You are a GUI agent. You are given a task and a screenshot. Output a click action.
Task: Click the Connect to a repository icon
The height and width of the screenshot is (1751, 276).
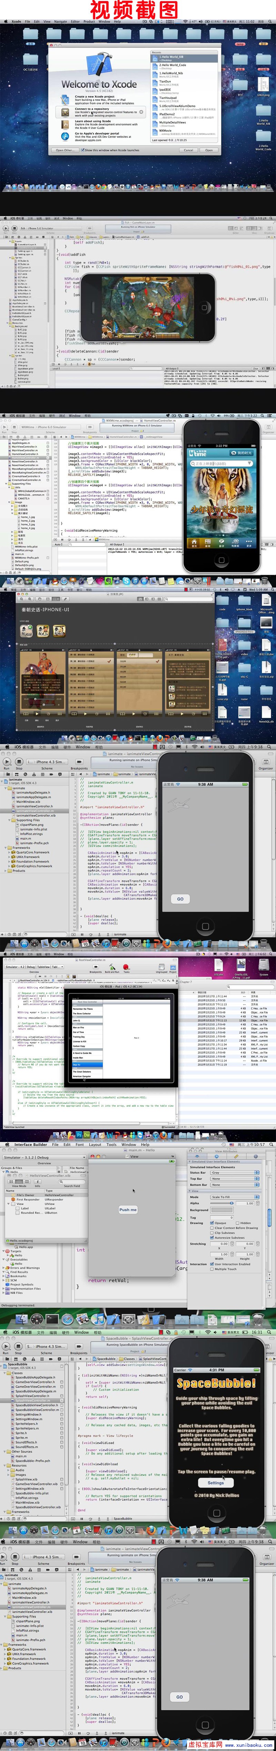click(65, 112)
